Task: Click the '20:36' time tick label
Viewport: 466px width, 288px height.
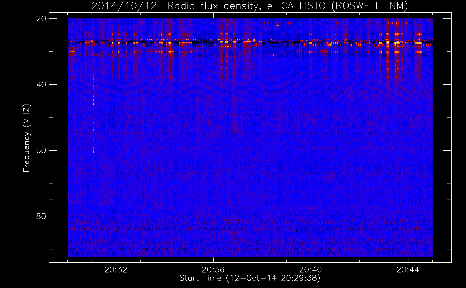Action: pos(213,270)
